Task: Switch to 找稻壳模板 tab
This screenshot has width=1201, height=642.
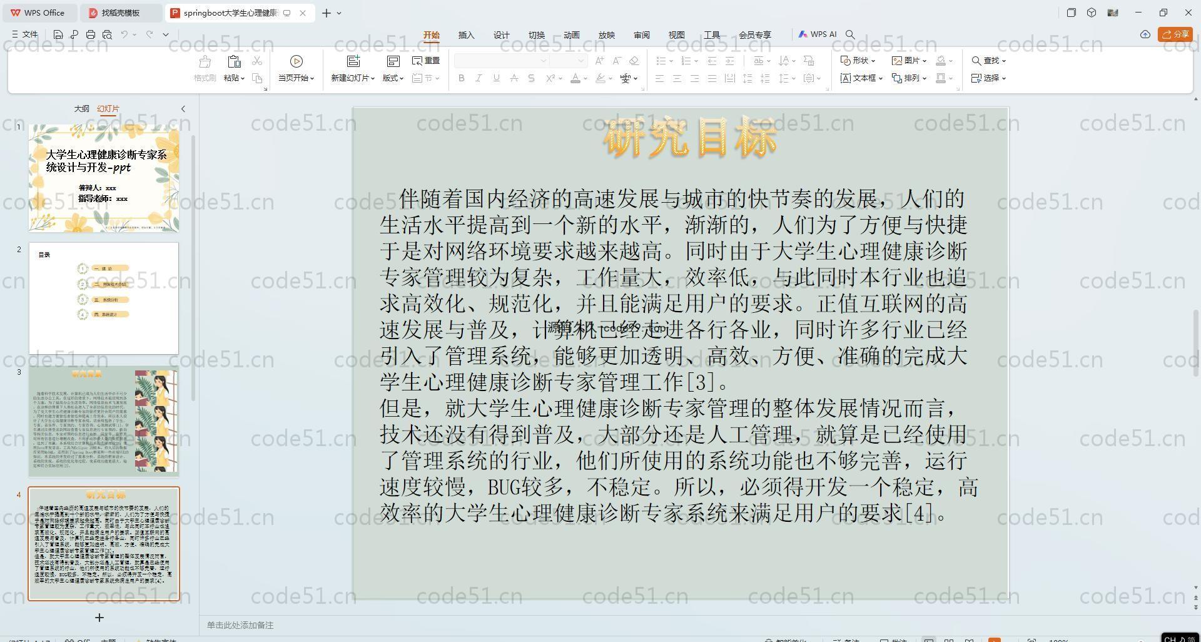Action: tap(120, 13)
